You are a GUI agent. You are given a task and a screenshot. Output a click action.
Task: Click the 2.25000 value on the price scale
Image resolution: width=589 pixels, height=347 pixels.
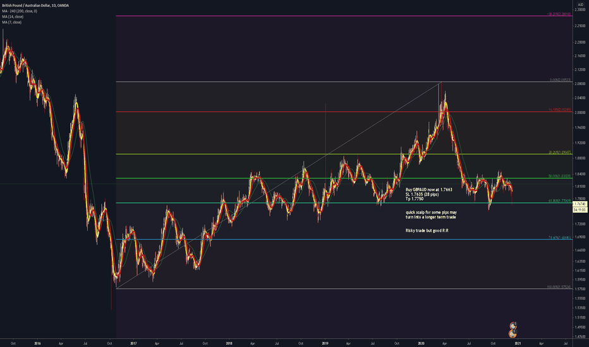(580, 26)
